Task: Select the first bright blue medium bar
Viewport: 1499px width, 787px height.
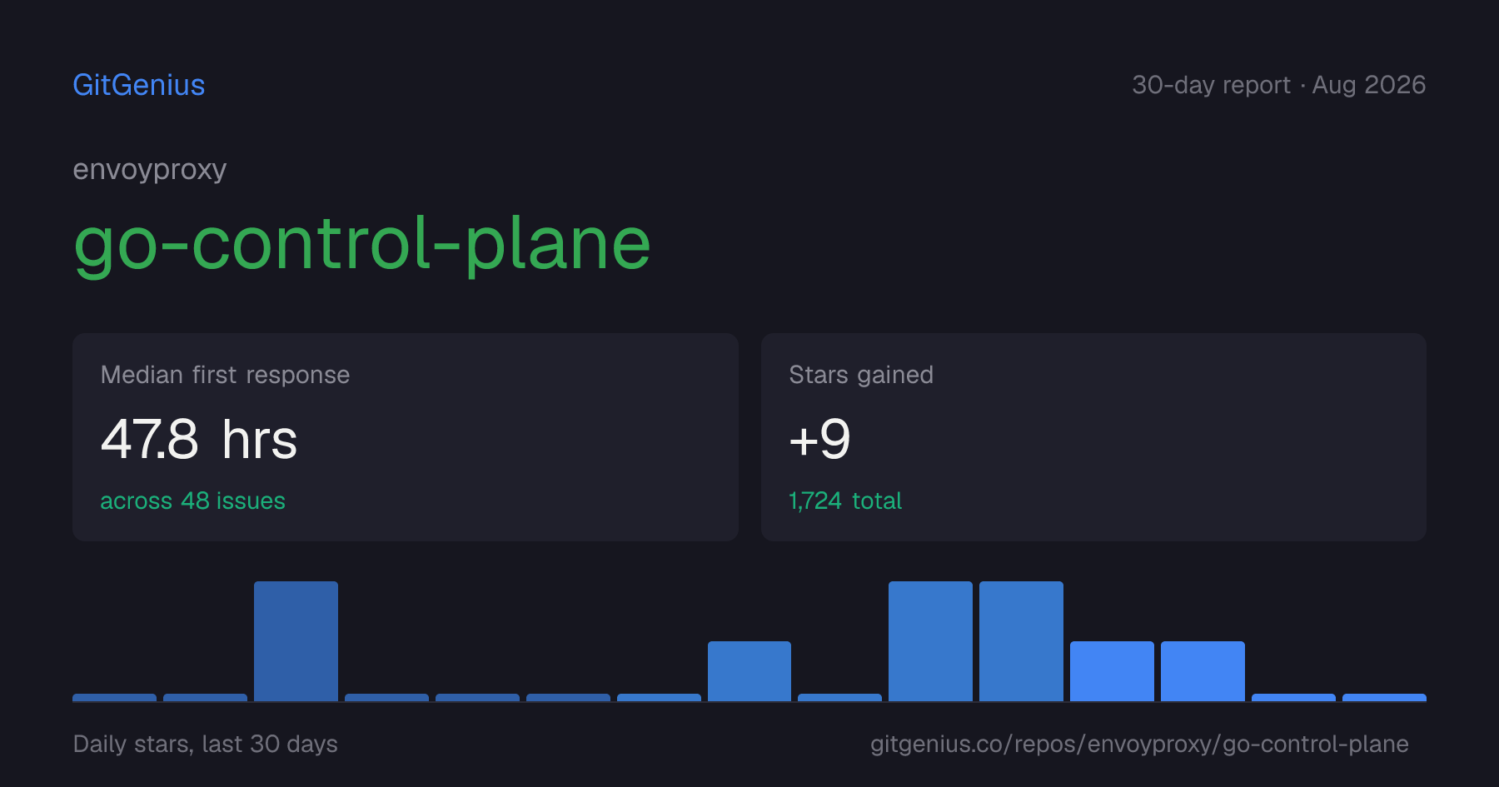Action: (1112, 671)
